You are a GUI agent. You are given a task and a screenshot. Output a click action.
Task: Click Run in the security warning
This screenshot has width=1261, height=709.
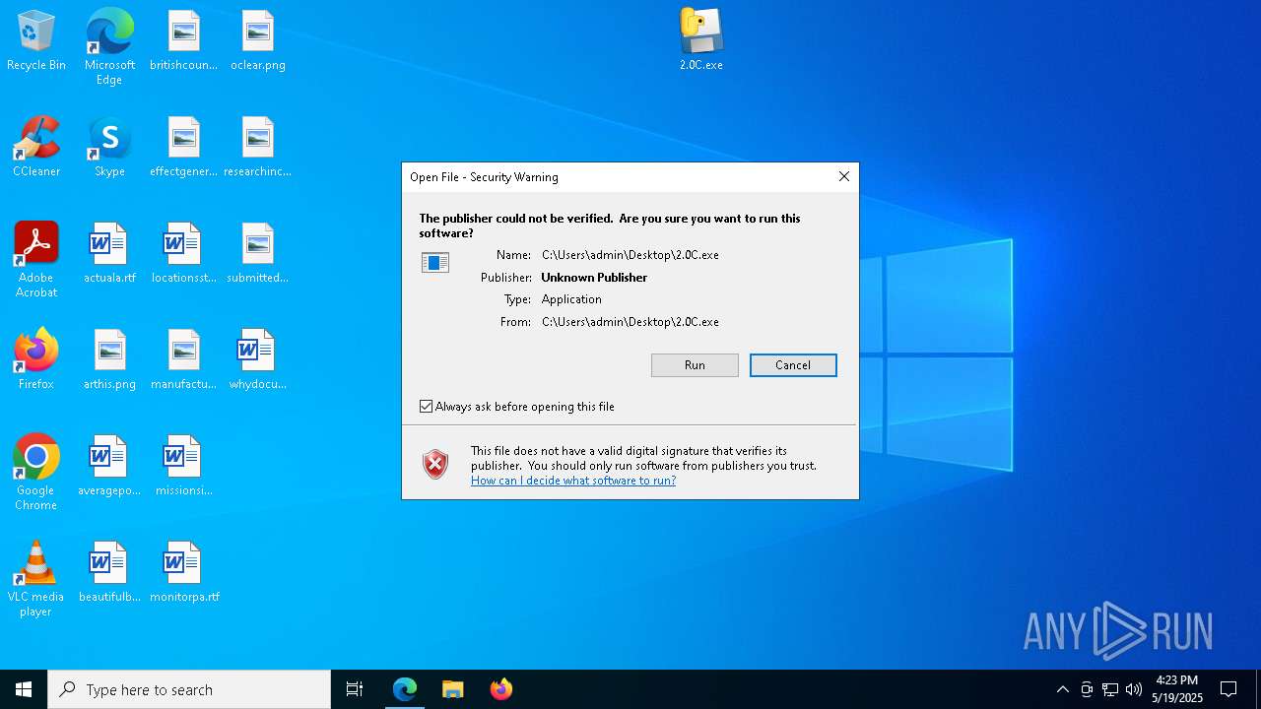point(695,365)
